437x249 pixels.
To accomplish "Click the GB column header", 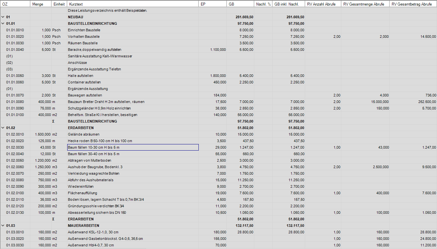I will [241, 4].
